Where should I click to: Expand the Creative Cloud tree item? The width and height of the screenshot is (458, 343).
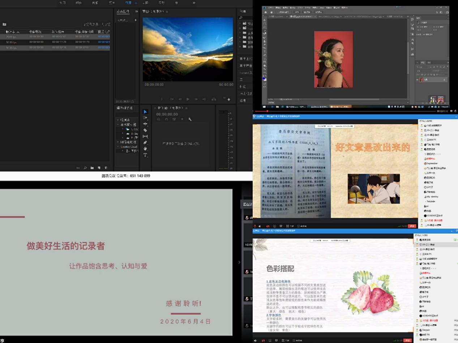118,147
